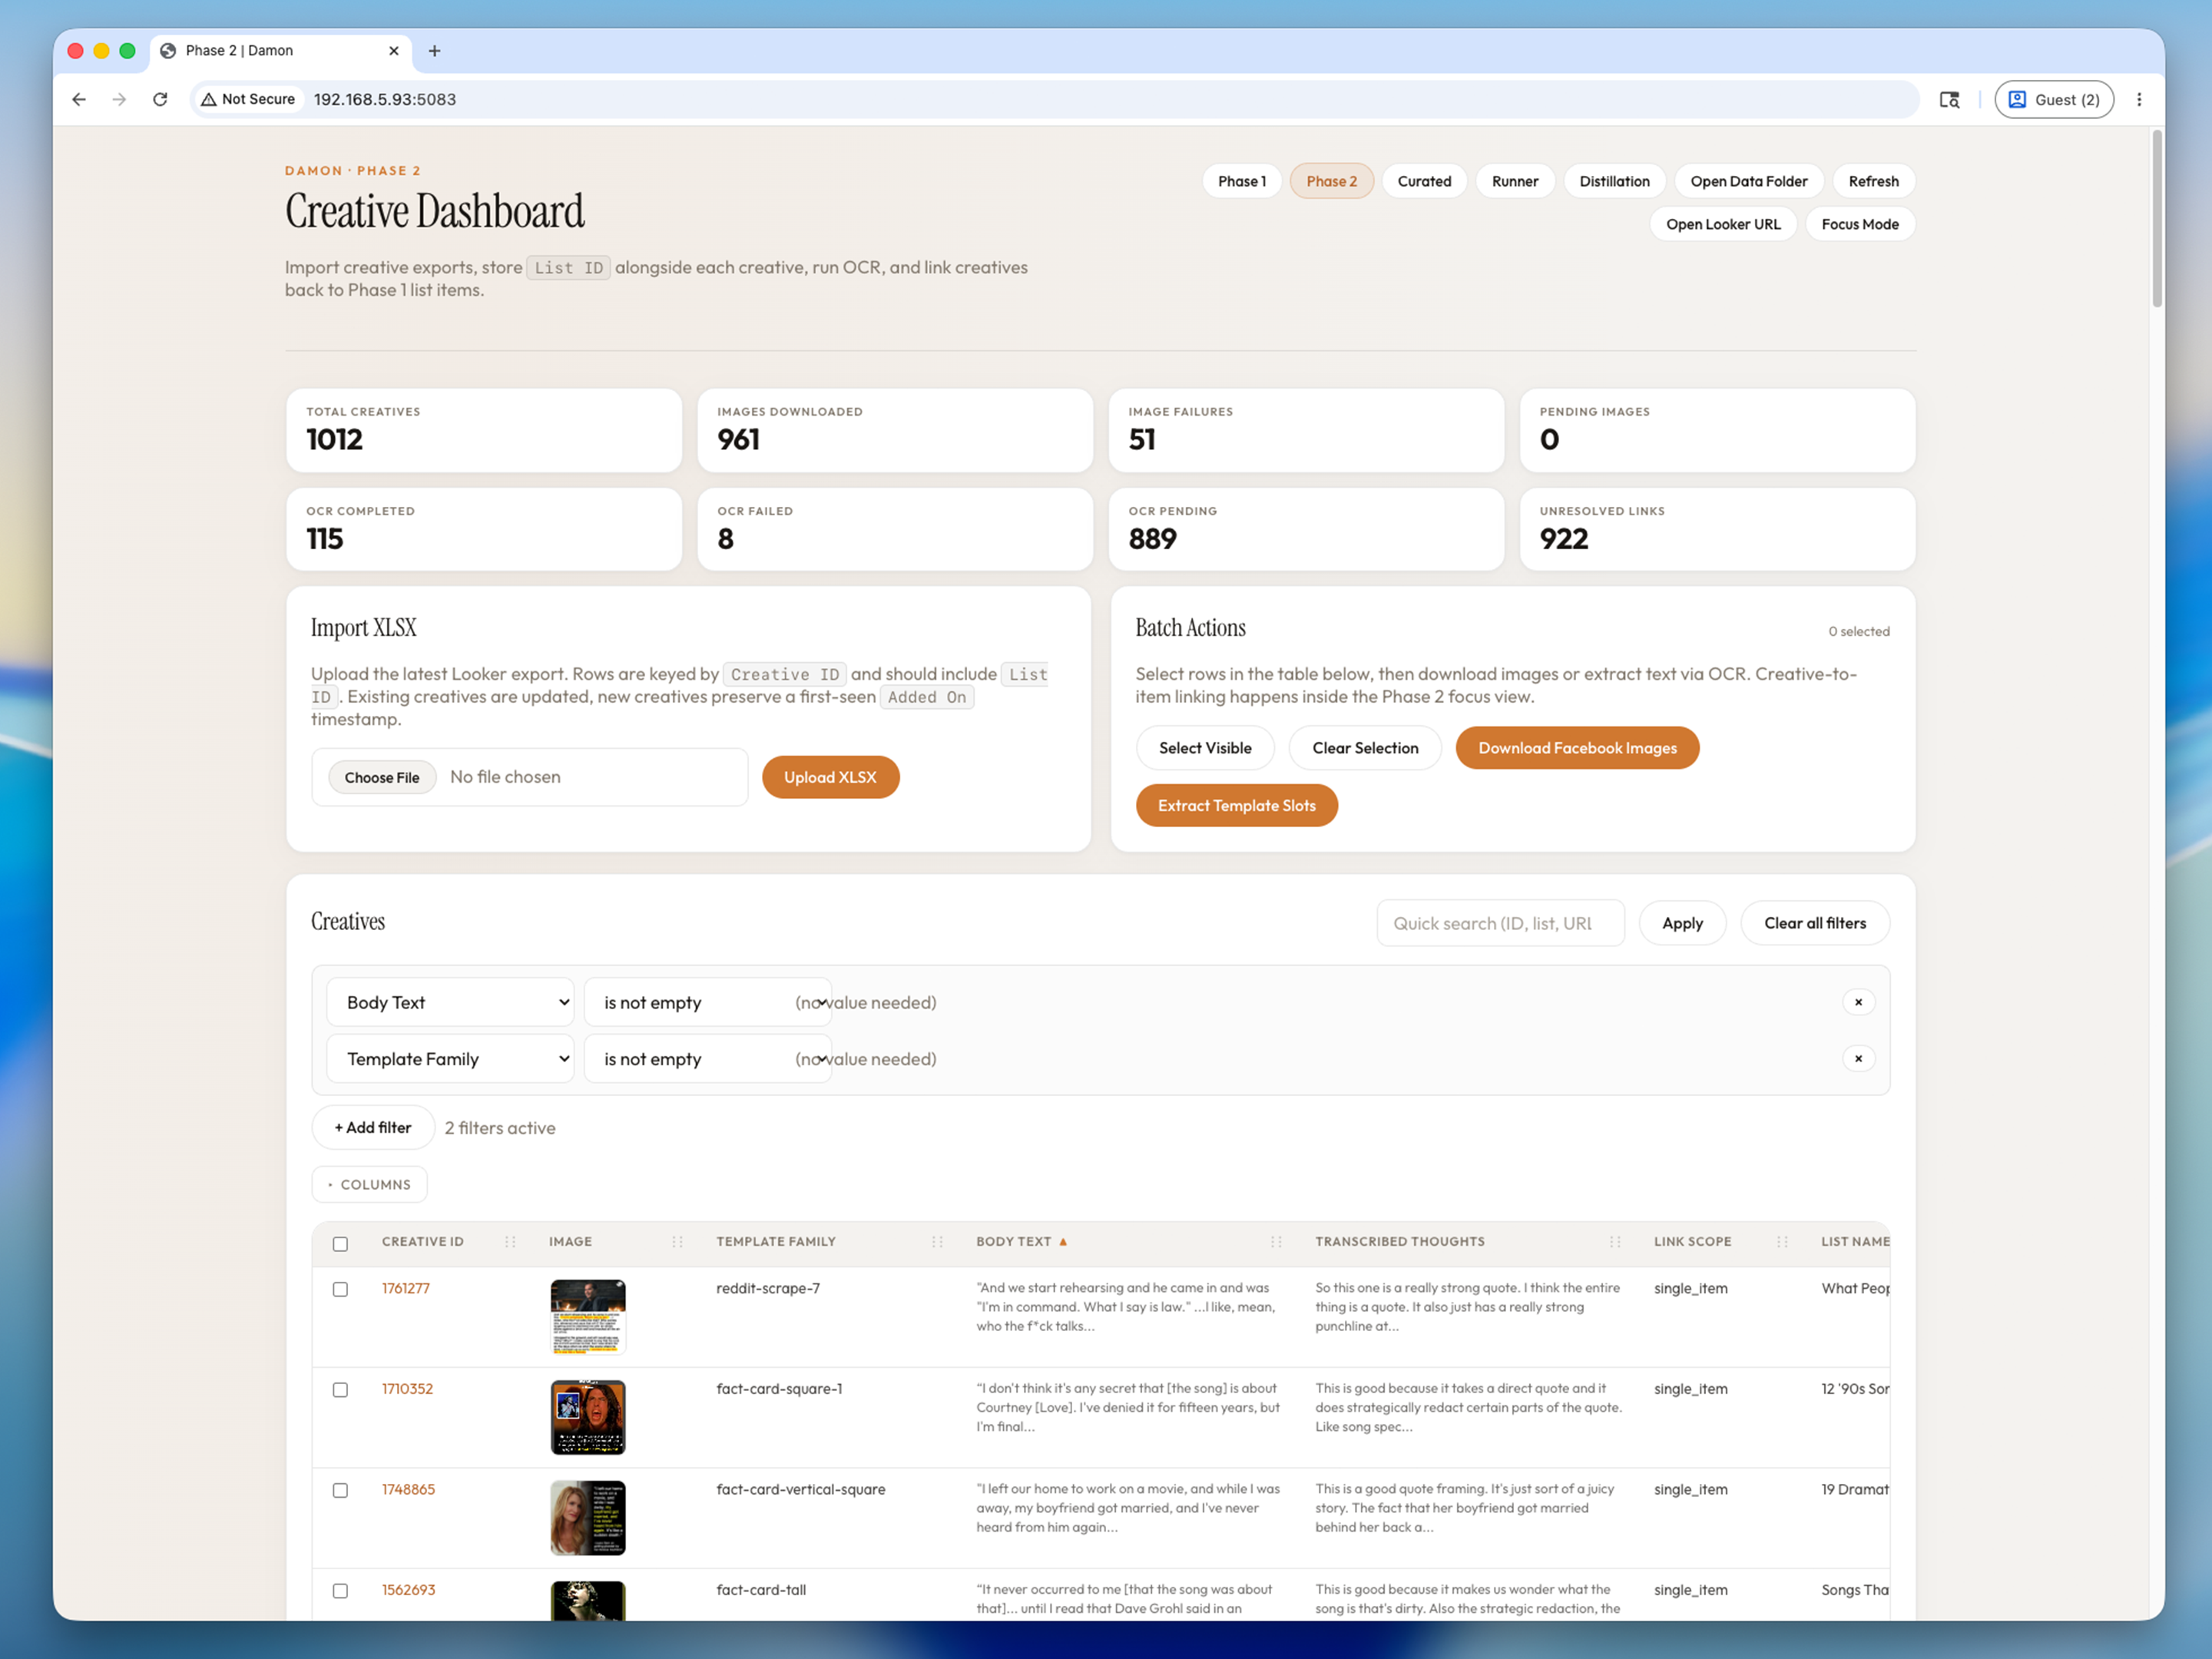The height and width of the screenshot is (1659, 2212).
Task: Click Select Visible in Batch Actions
Action: click(1204, 748)
